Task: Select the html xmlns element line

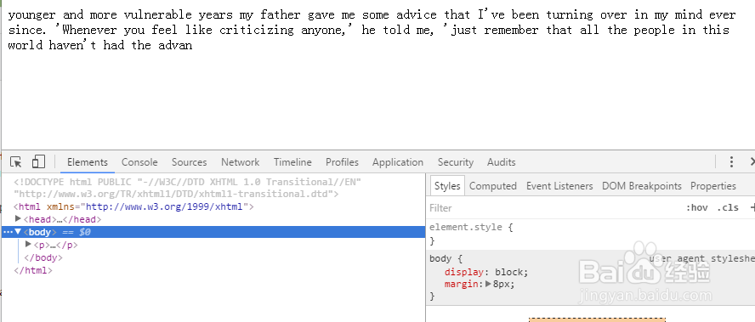Action: [133, 207]
